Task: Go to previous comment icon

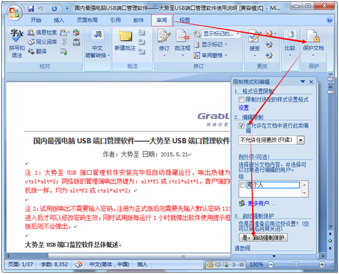Action: tap(142, 42)
